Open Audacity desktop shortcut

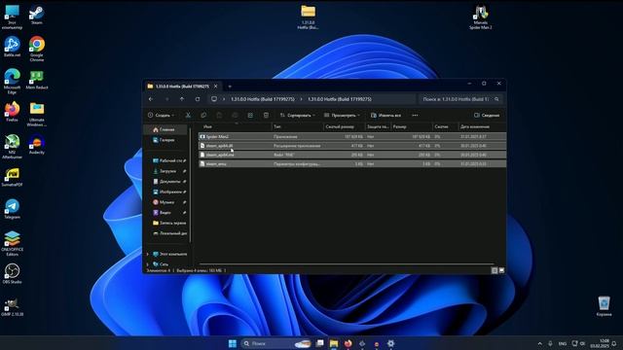[37, 144]
